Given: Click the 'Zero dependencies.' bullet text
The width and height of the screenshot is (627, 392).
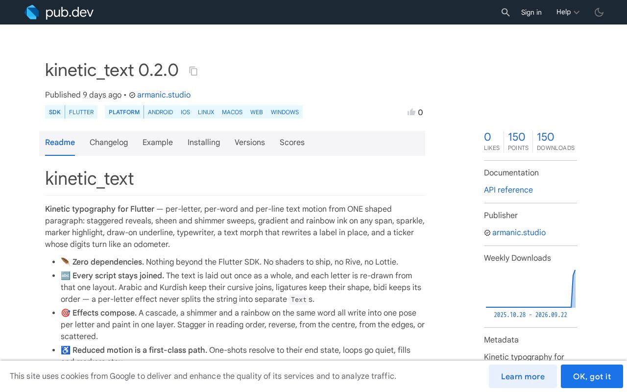Looking at the screenshot, I should [108, 262].
